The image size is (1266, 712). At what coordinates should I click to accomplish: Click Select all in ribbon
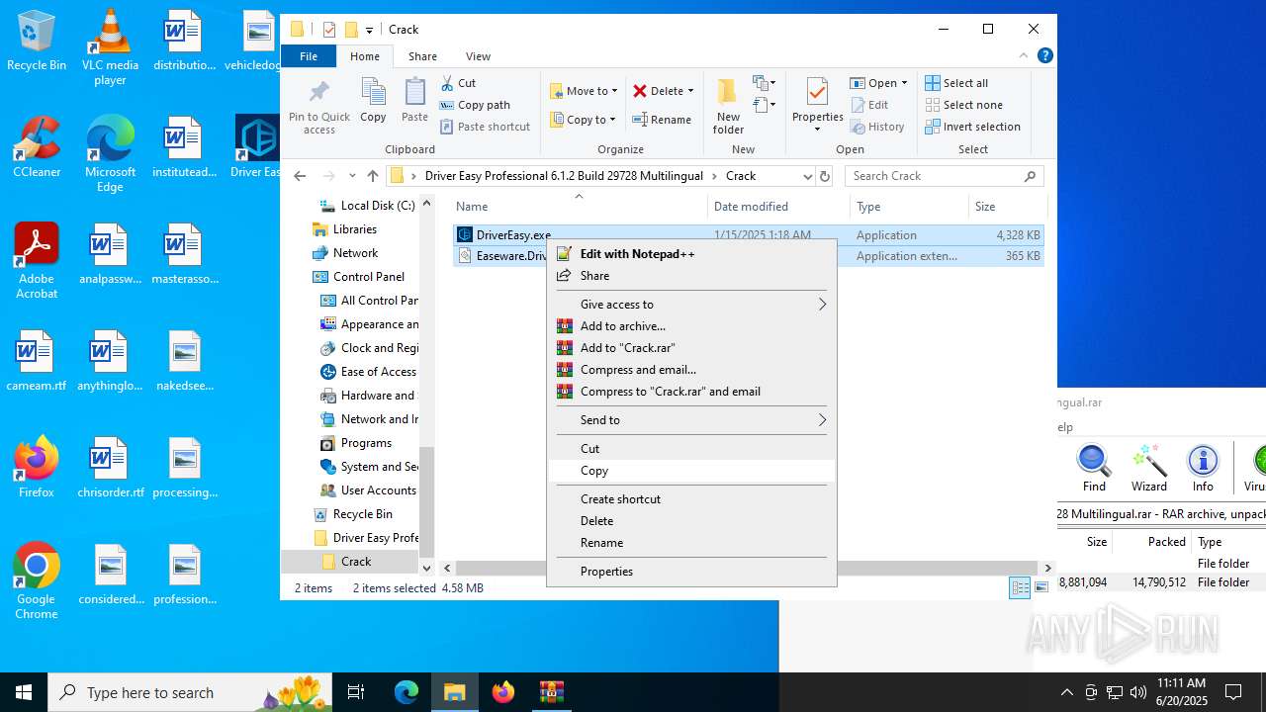point(956,83)
